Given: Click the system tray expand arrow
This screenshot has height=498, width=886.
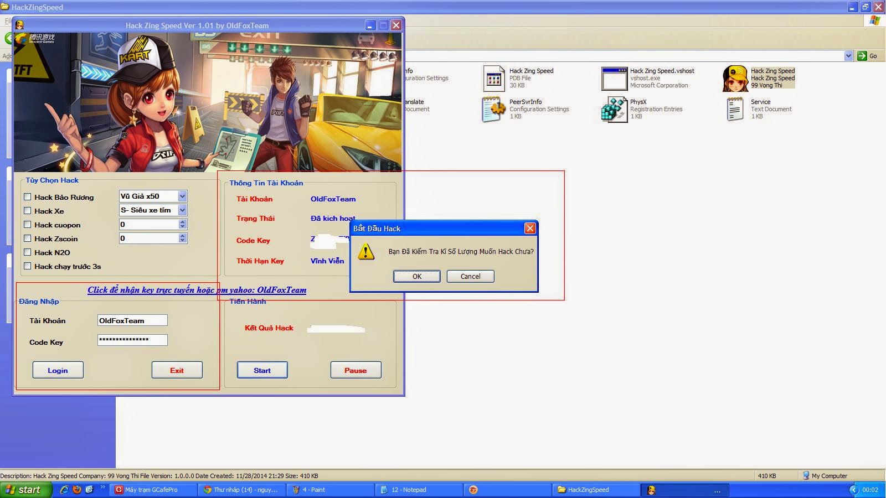Looking at the screenshot, I should coord(853,490).
